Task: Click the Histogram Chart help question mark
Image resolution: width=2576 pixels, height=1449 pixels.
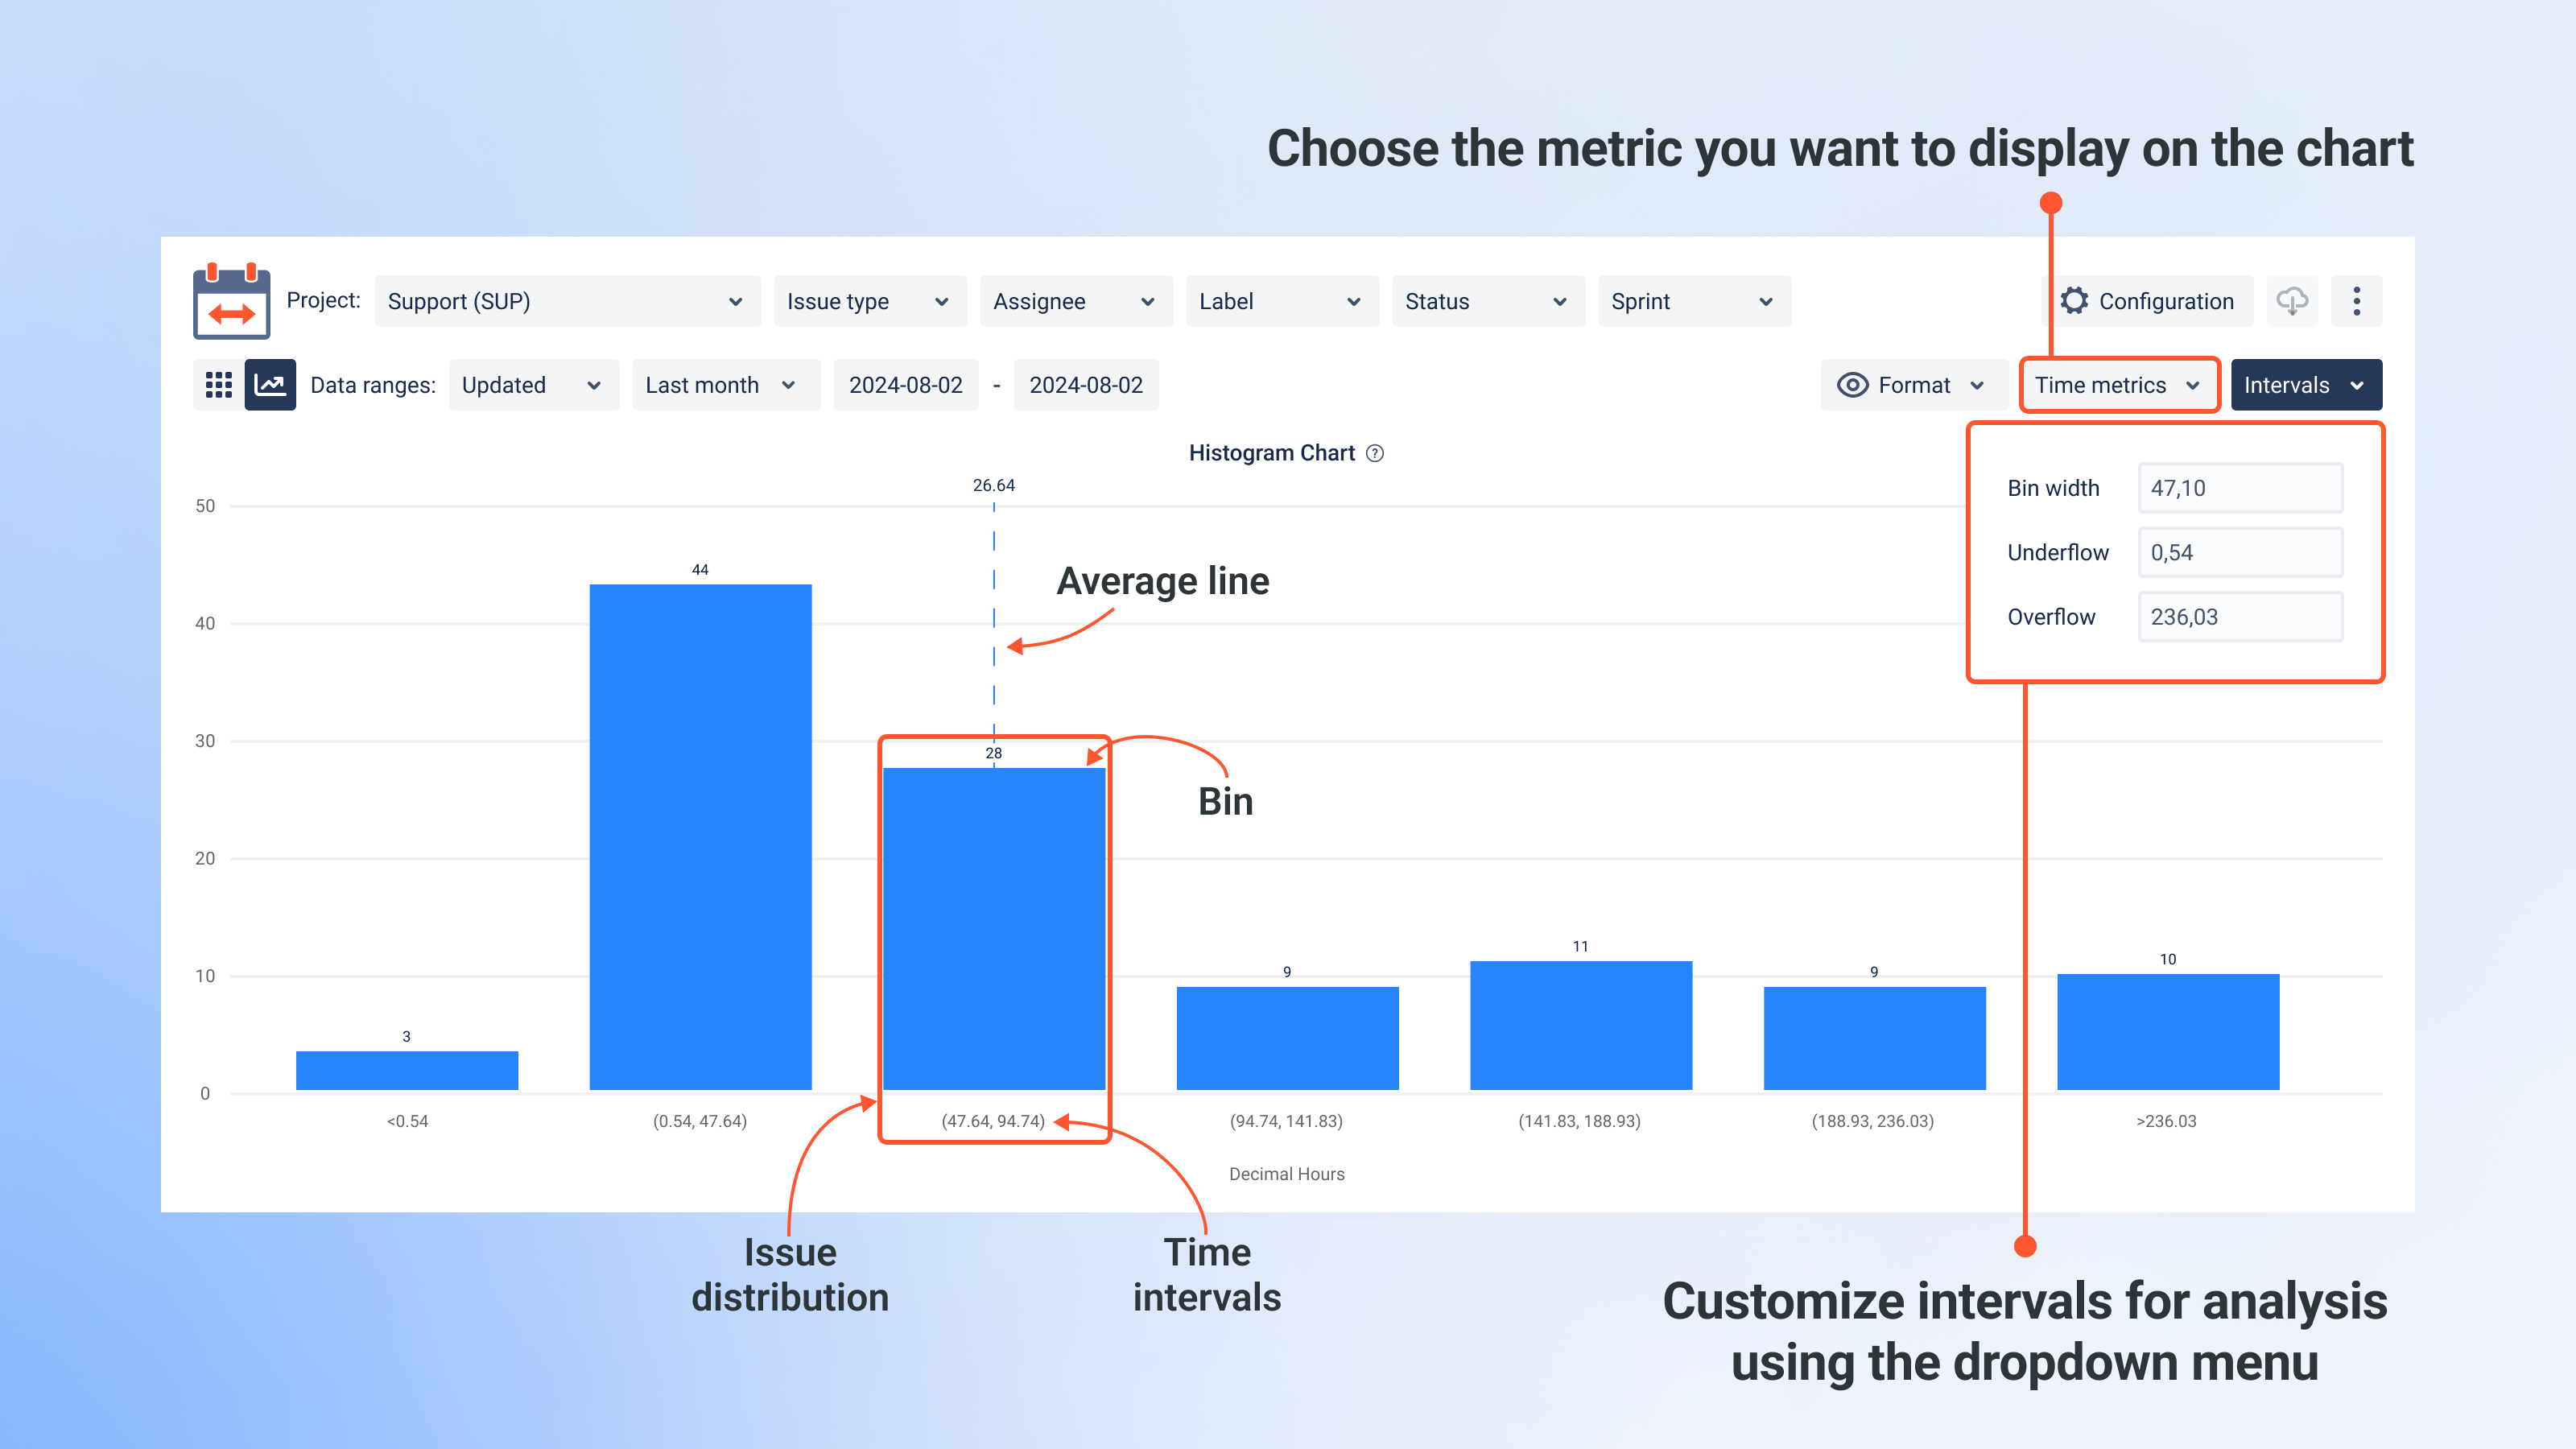Action: [x=1375, y=453]
